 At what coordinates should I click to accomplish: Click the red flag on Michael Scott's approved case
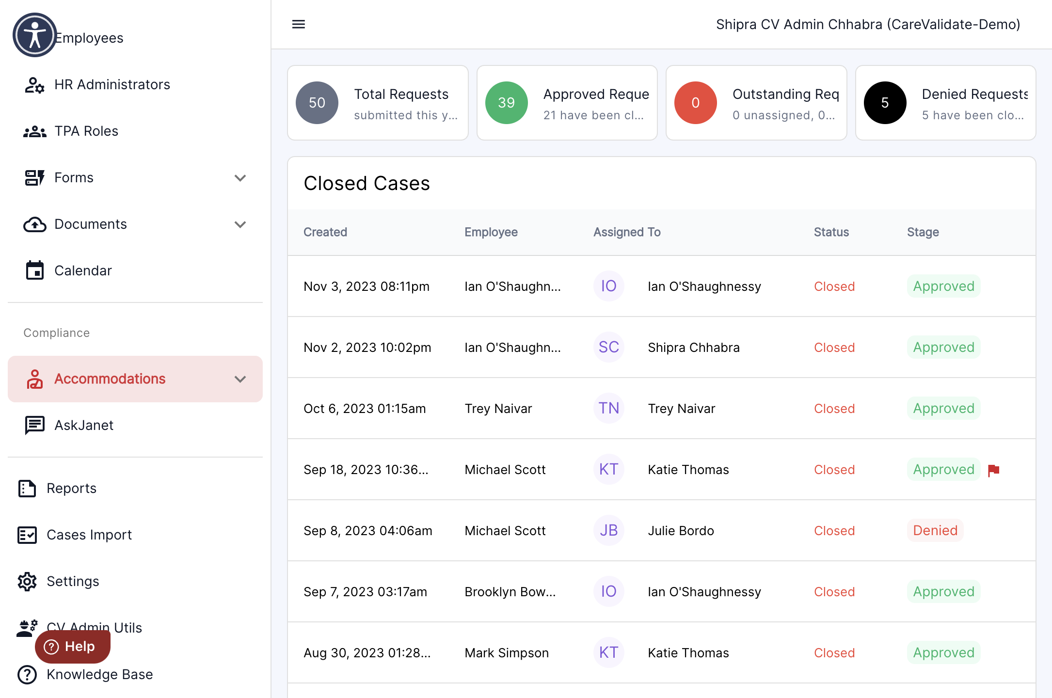994,470
